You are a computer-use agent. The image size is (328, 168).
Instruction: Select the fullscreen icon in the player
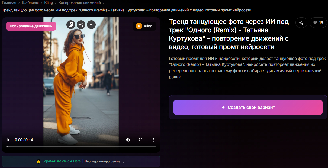(140, 140)
